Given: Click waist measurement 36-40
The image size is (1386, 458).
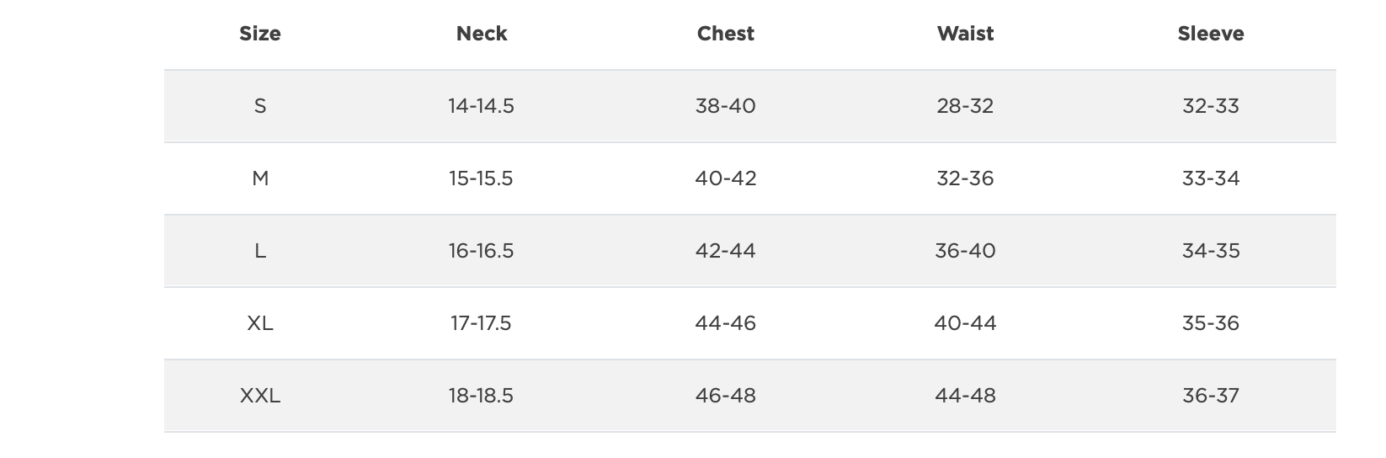Looking at the screenshot, I should (x=965, y=251).
